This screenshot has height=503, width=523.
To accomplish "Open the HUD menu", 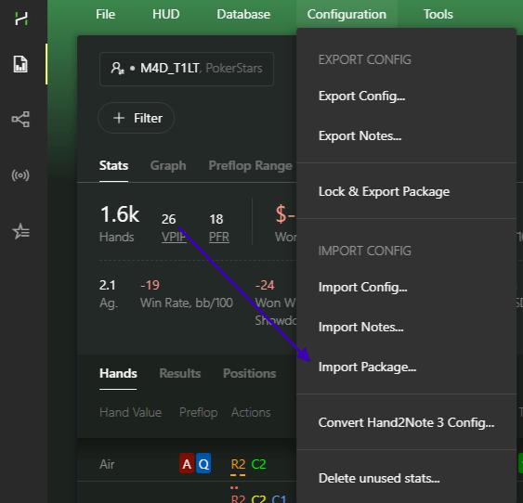I will tap(165, 14).
